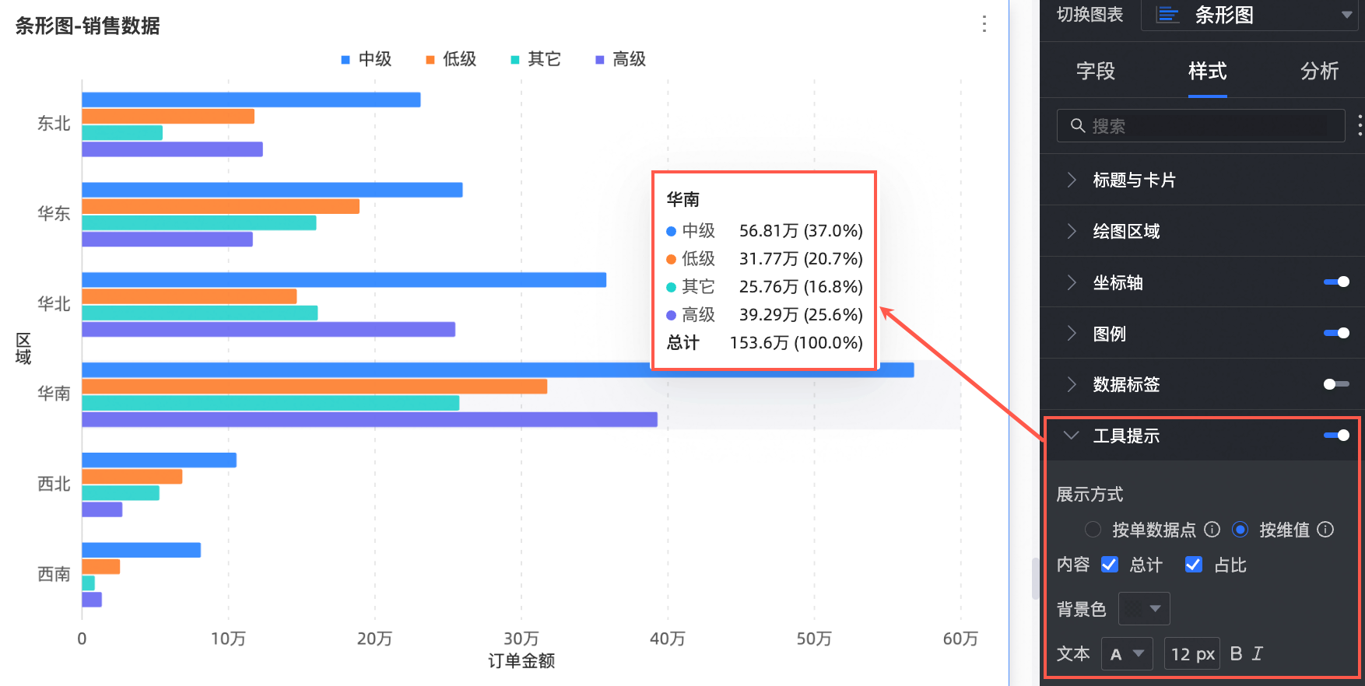Click the 高级 legend marker

coord(599,60)
